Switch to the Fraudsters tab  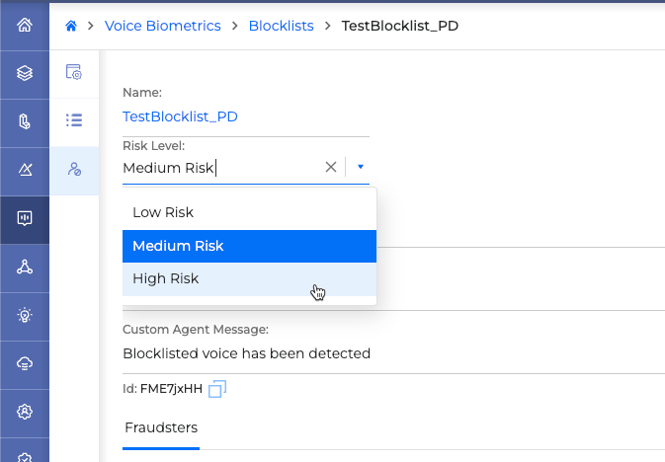pos(161,427)
